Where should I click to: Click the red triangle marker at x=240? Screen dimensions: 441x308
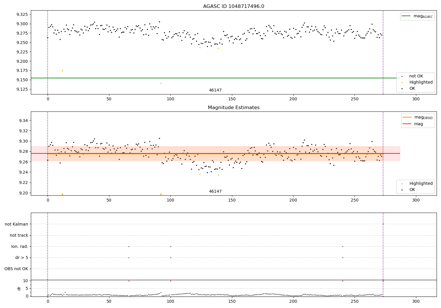pyautogui.click(x=343, y=281)
